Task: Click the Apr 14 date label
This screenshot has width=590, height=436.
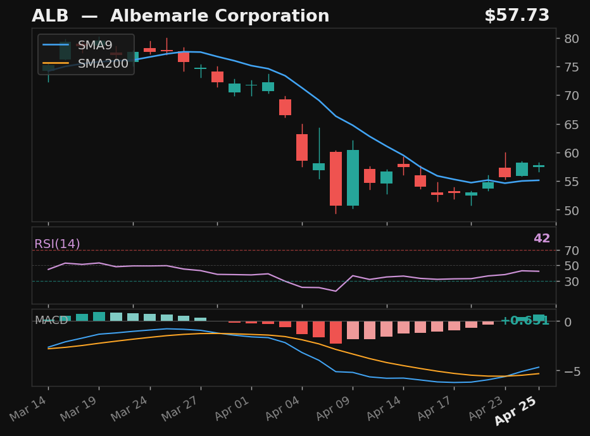Action: tap(384, 409)
